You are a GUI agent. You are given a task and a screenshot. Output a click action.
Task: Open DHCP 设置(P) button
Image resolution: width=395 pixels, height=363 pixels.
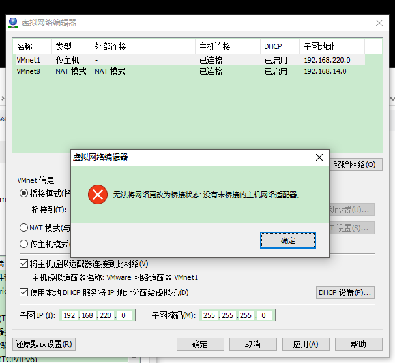click(345, 292)
